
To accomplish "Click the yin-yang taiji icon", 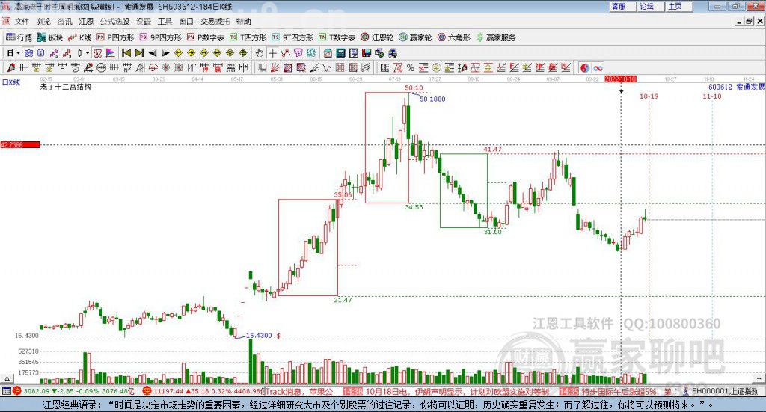I will click(585, 68).
